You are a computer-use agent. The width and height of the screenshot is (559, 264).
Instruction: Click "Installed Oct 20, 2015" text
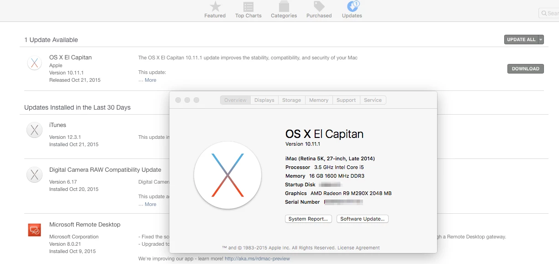click(74, 189)
